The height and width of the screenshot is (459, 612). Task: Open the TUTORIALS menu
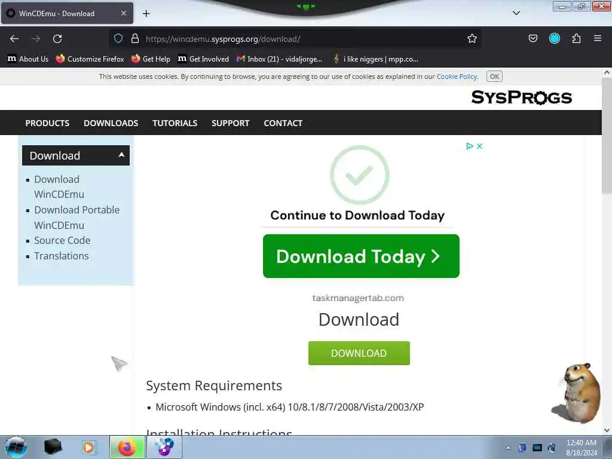coord(175,123)
